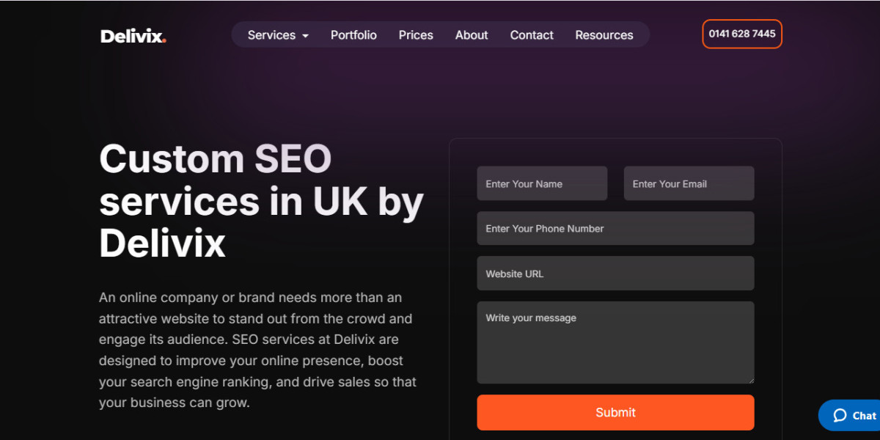Click the Delivix logo
The image size is (880, 440).
click(133, 35)
